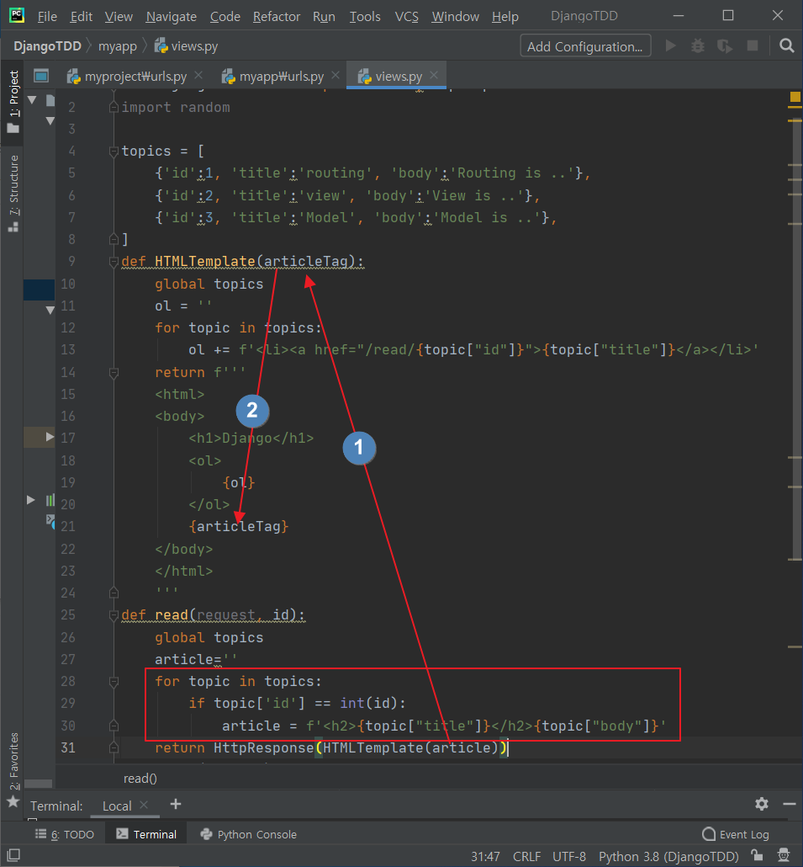Toggle tool window bars corner icon
Viewport: 803px width, 867px height.
pyautogui.click(x=13, y=855)
